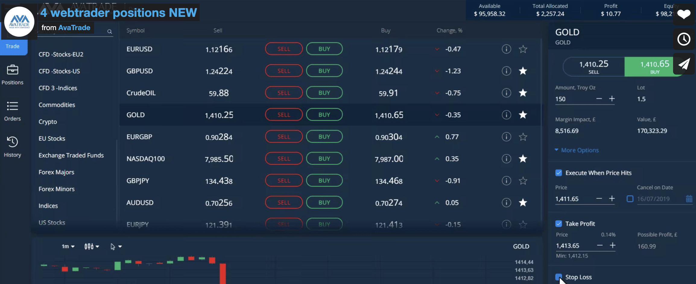Uncheck Execute When Price Hits
This screenshot has width=696, height=284.
(559, 173)
